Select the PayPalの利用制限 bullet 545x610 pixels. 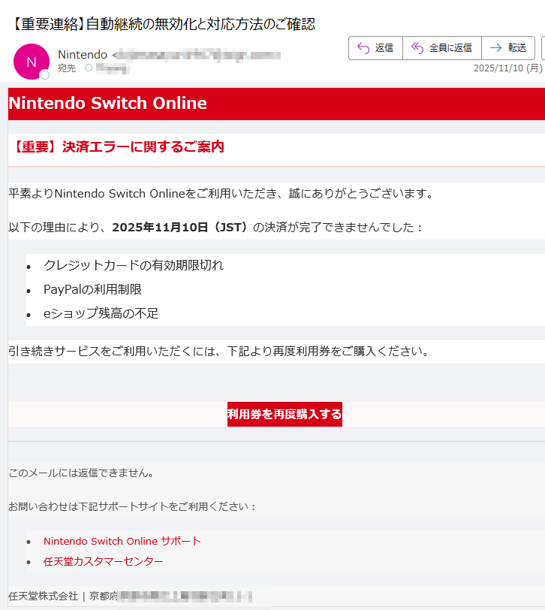point(92,289)
